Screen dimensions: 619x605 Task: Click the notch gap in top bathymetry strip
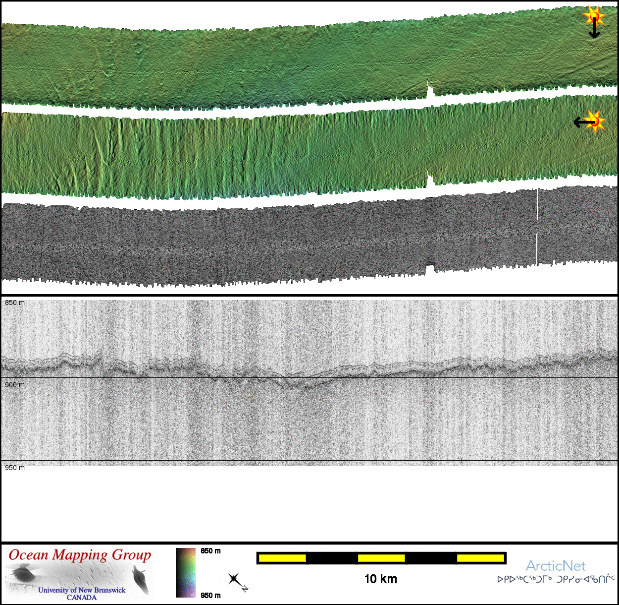coord(430,91)
